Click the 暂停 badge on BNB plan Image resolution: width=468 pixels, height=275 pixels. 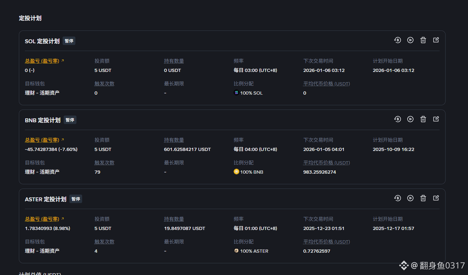point(70,120)
